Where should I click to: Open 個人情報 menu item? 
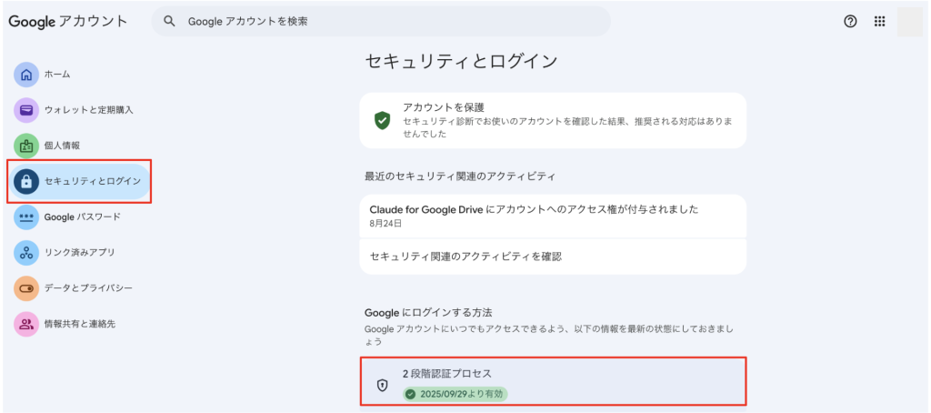tap(62, 146)
